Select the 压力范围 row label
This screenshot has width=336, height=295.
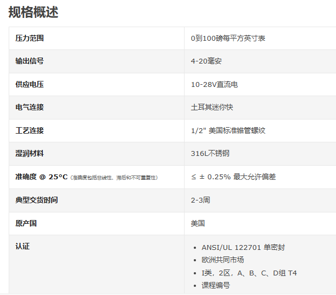tap(29, 38)
